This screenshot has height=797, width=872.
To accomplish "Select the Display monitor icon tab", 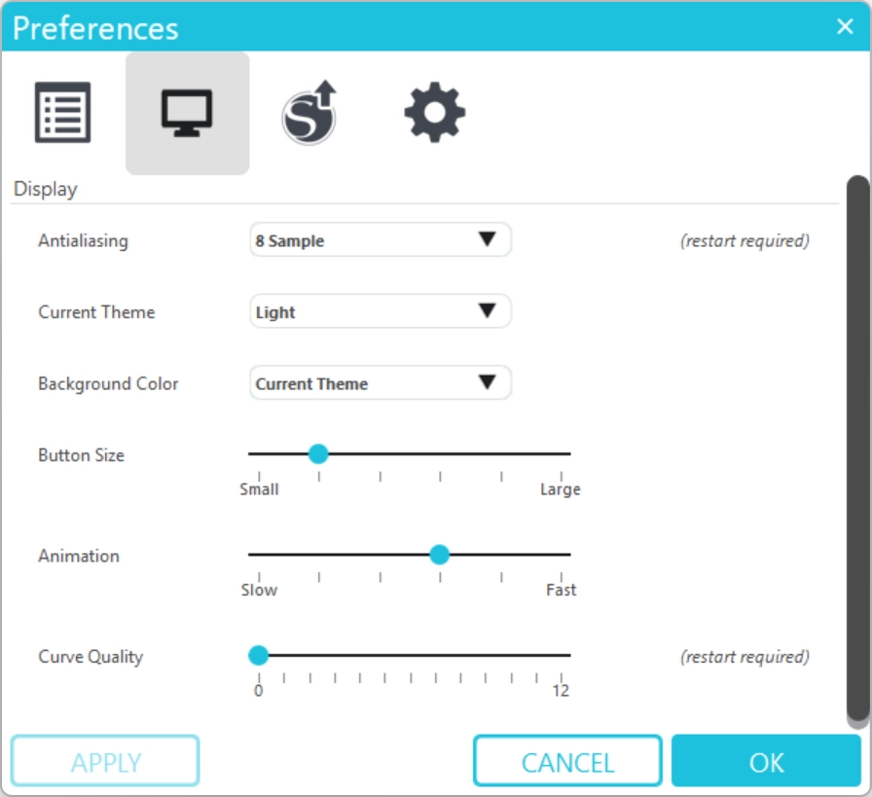I will (187, 113).
